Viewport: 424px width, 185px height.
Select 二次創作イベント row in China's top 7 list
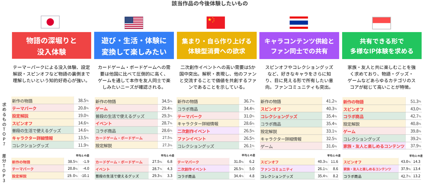pos(216,131)
